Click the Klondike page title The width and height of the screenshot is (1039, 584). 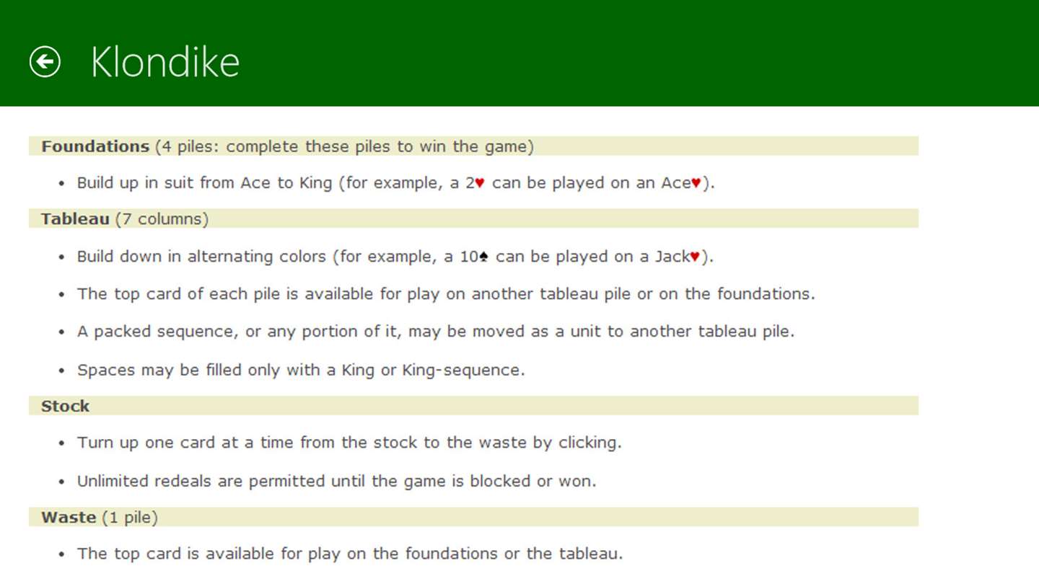click(x=165, y=62)
